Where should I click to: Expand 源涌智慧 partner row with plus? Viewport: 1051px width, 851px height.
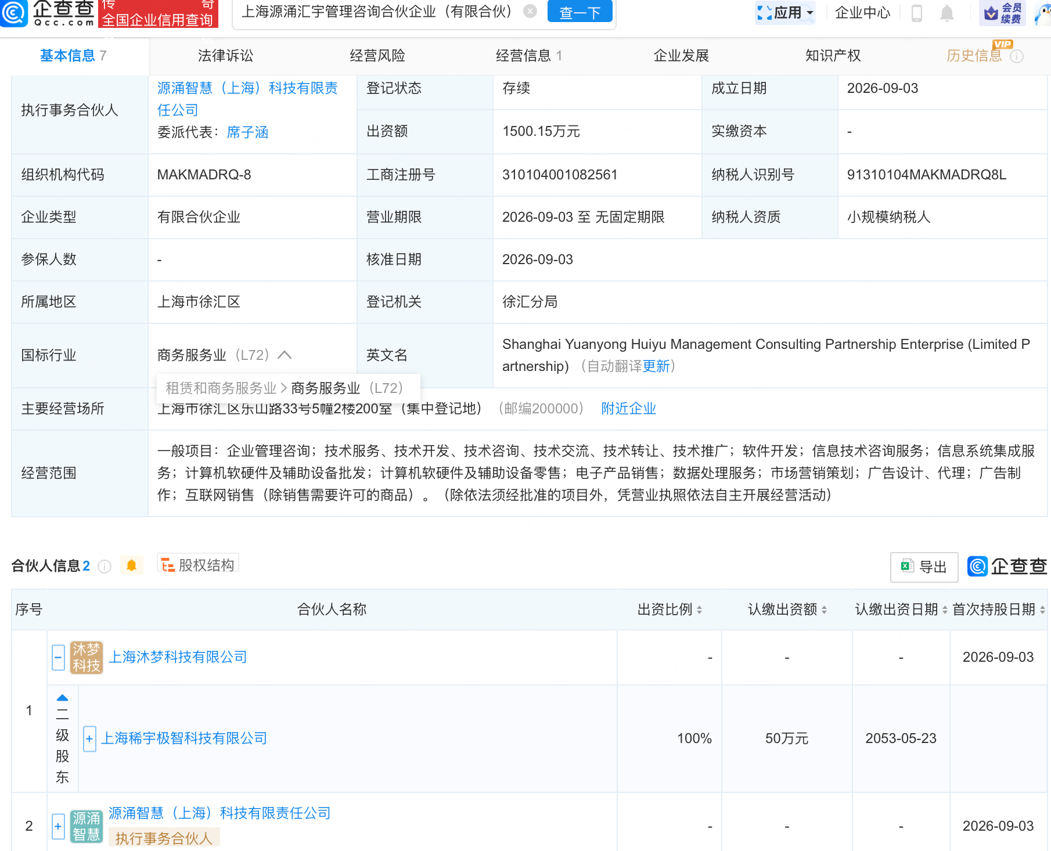(58, 826)
